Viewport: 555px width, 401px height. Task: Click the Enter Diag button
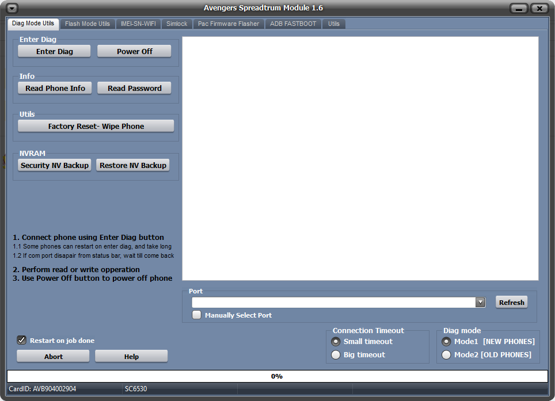coord(54,51)
